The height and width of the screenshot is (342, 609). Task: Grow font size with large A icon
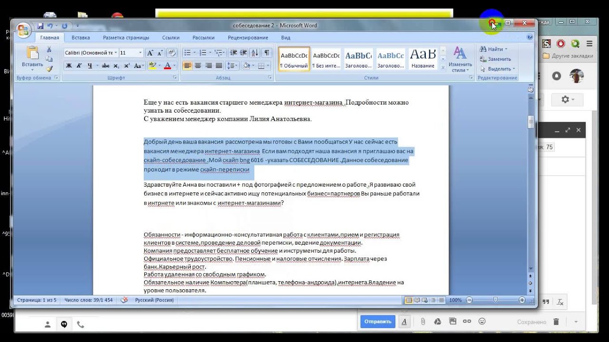[x=150, y=53]
